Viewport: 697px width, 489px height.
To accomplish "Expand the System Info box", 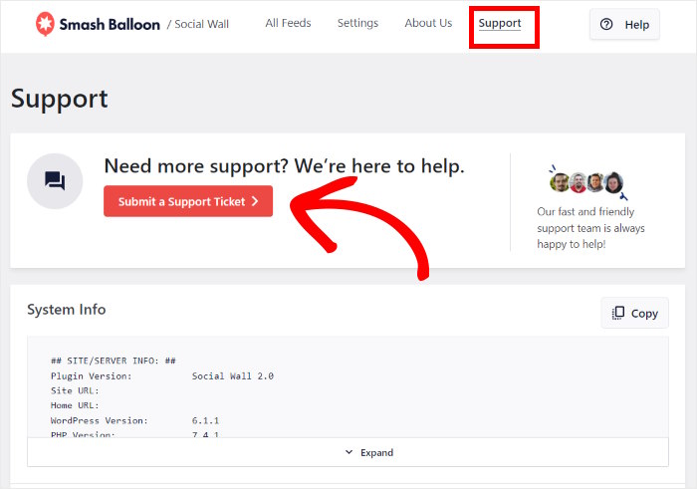I will click(x=348, y=452).
